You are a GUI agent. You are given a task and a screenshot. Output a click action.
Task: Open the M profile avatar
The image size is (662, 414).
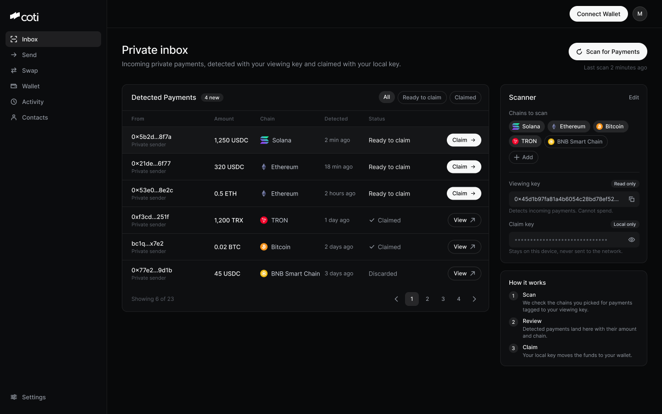[640, 14]
